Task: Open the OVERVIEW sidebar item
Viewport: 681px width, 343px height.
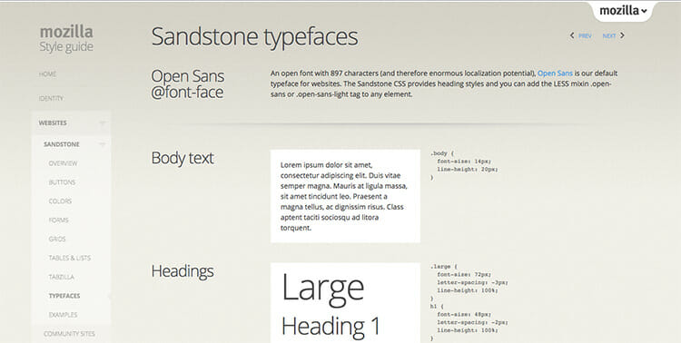Action: (63, 163)
